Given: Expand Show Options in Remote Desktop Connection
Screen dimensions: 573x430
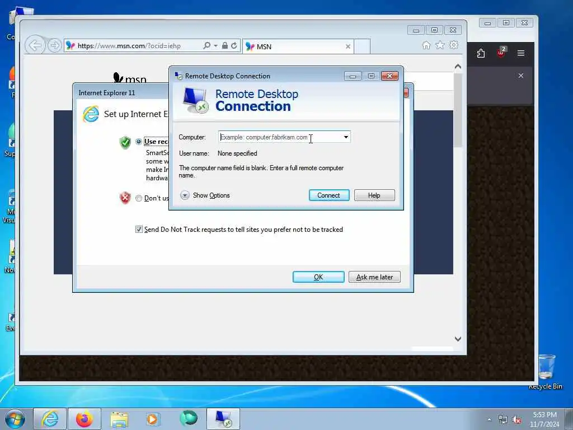Looking at the screenshot, I should click(205, 195).
